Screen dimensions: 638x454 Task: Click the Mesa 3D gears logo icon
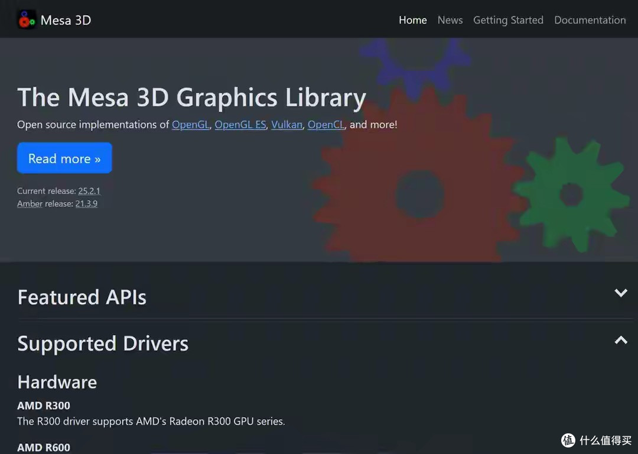pos(27,20)
